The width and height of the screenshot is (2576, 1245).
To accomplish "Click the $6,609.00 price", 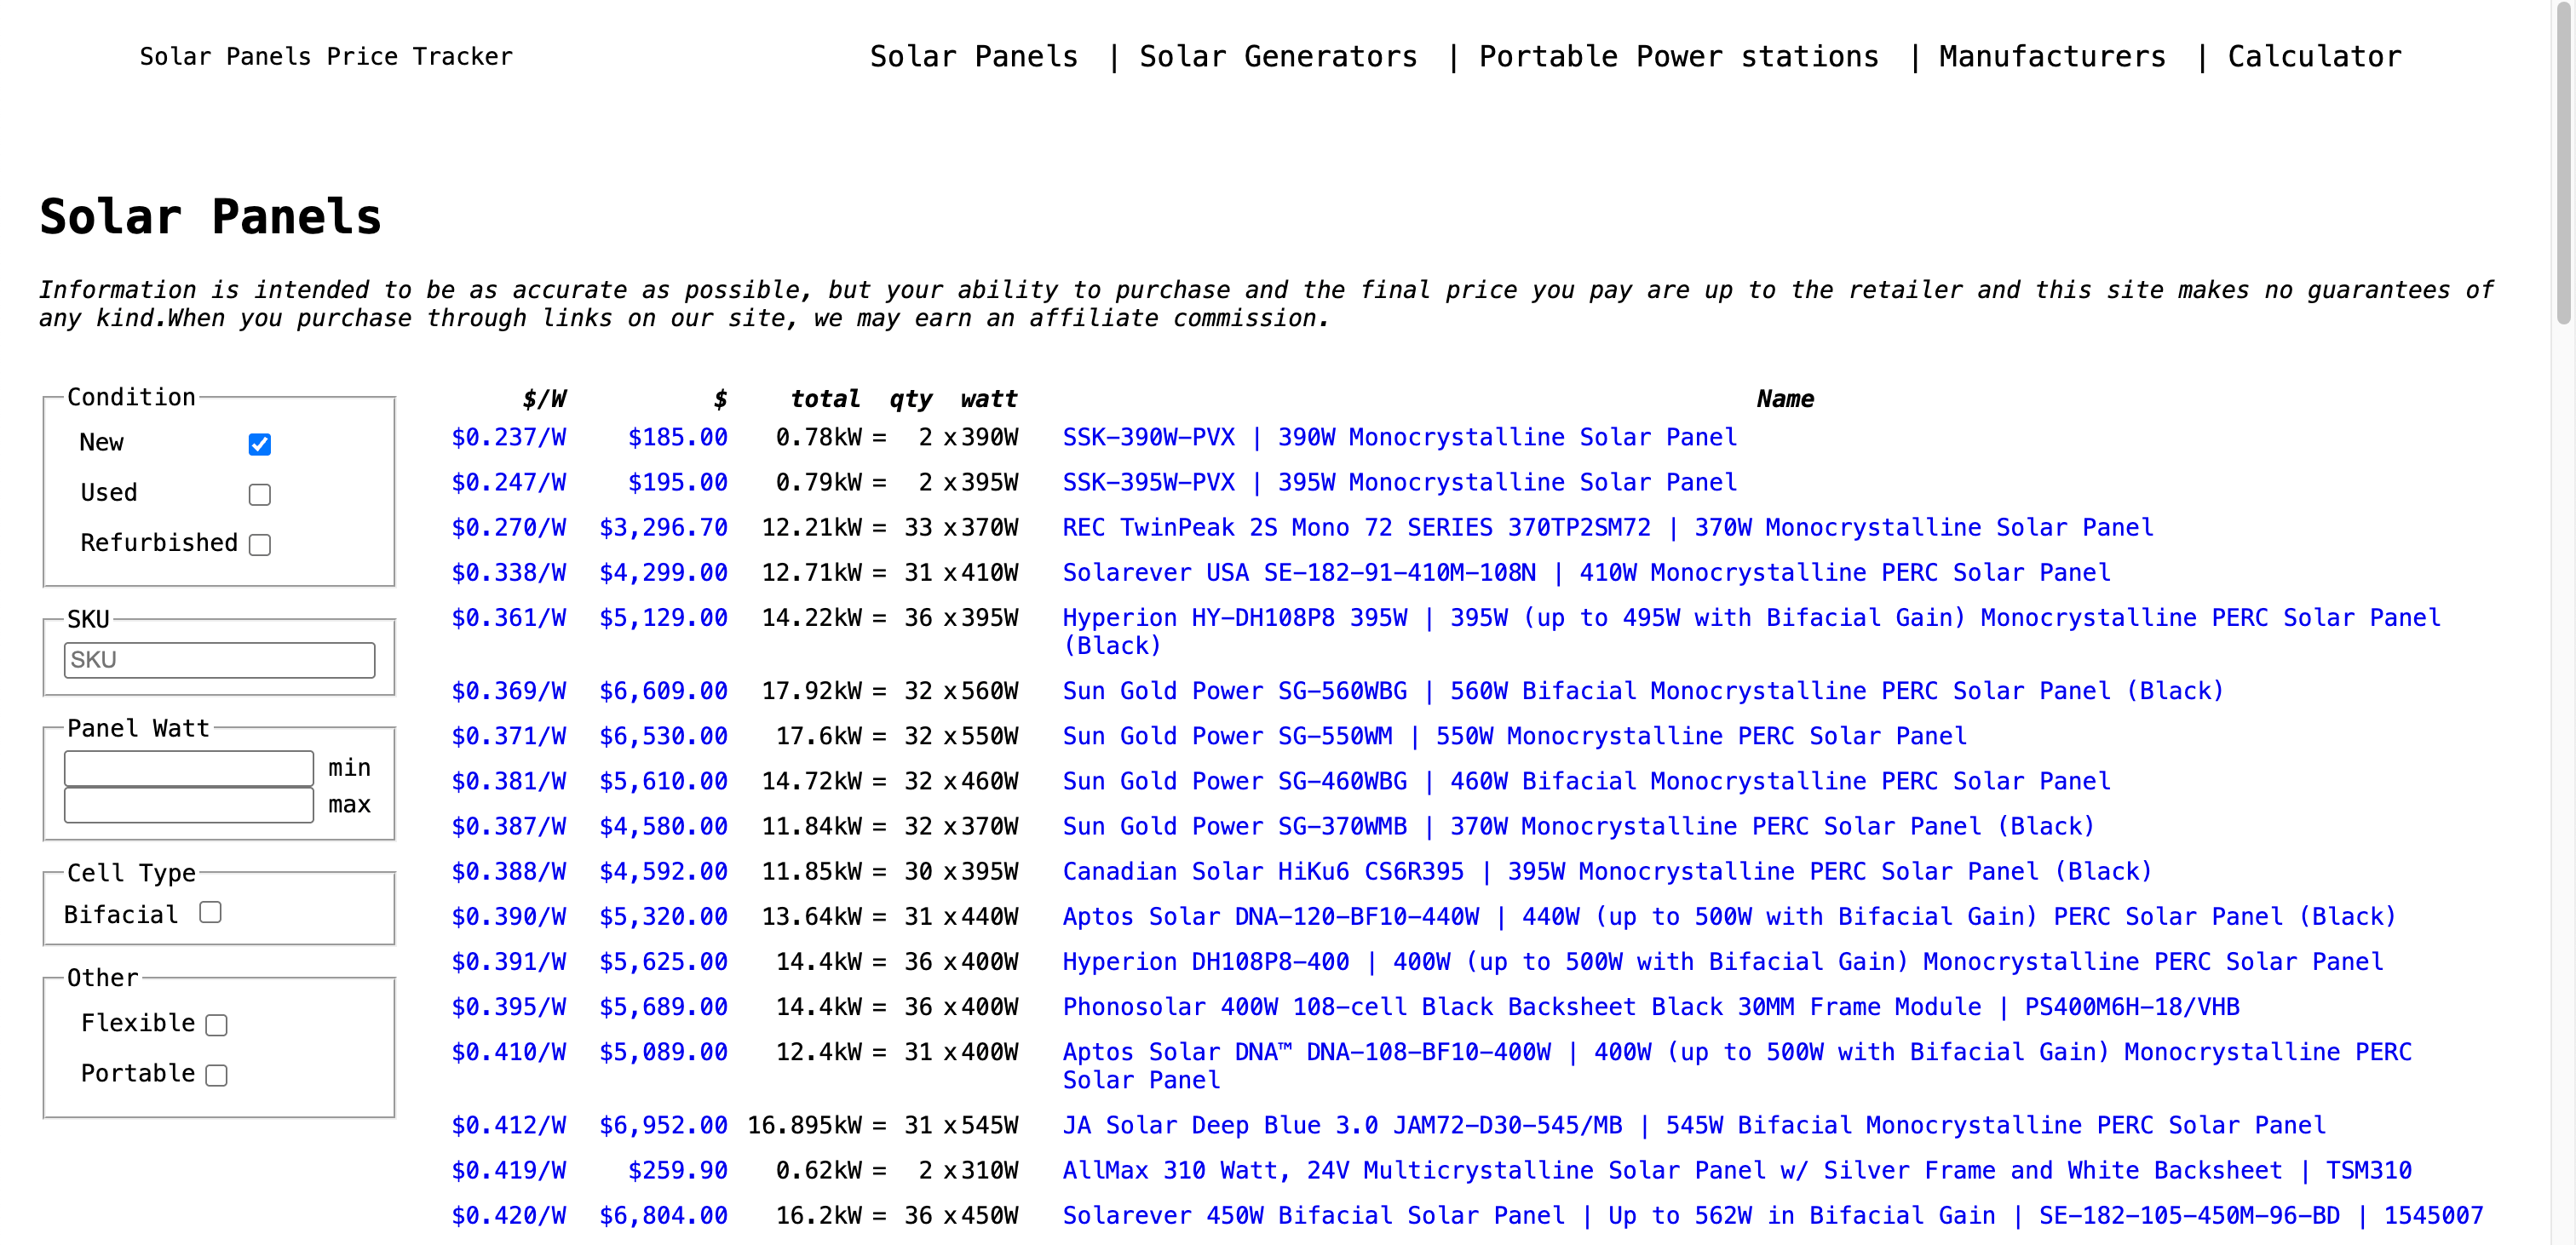I will pyautogui.click(x=663, y=691).
